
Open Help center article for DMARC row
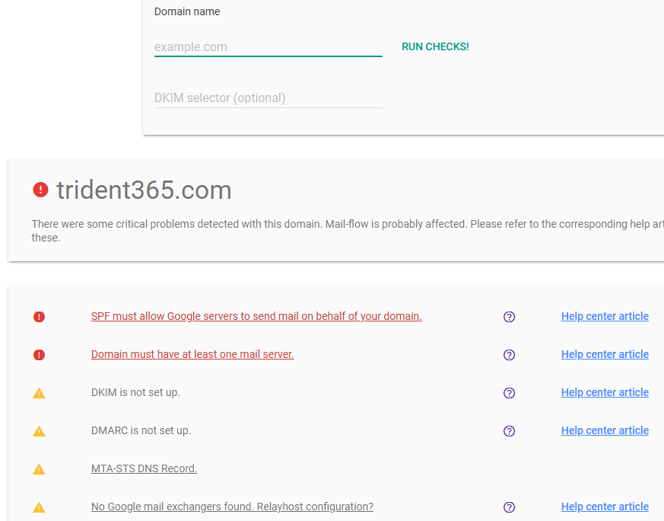click(x=605, y=430)
